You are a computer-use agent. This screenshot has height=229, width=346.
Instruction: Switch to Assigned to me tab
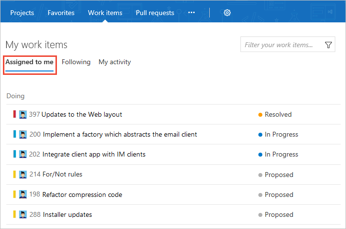tap(29, 62)
